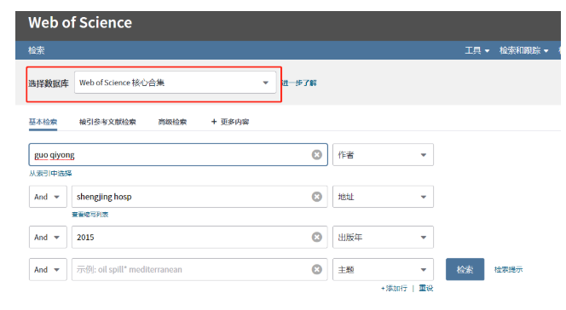
Task: Click the Web of Science logo title
Action: (x=80, y=23)
